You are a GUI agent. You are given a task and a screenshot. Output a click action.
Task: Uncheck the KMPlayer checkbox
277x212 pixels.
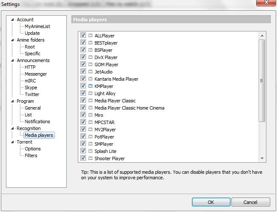pos(83,86)
